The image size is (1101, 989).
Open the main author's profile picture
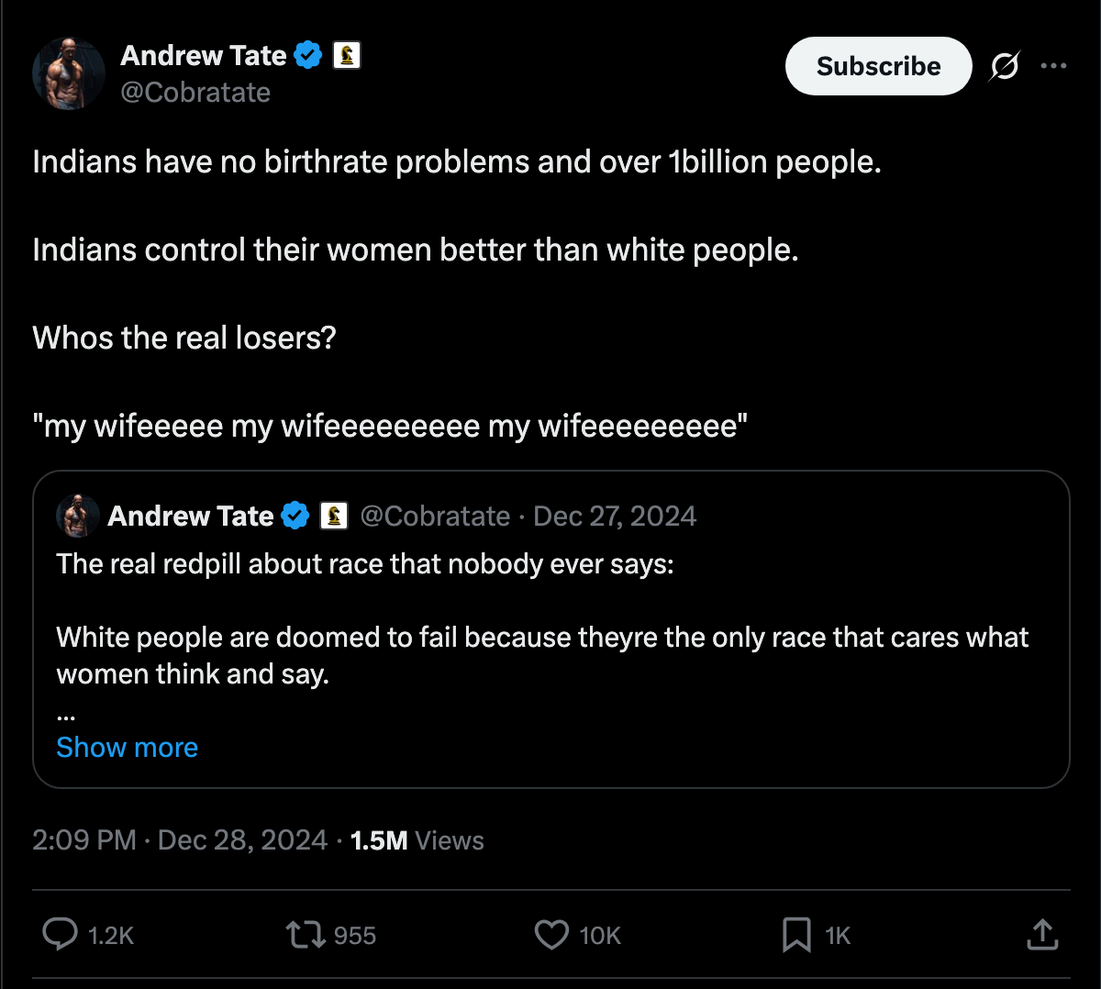(x=69, y=73)
